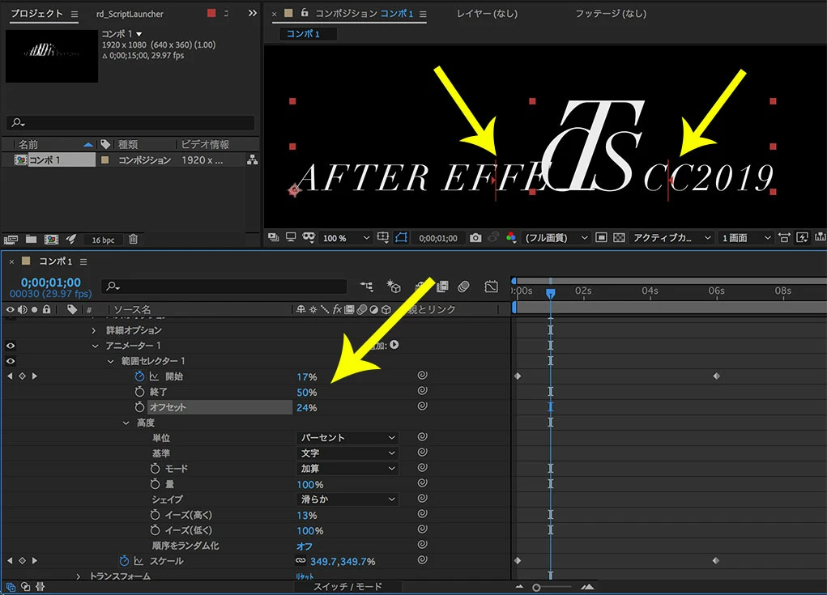Expand the トランスフォーム group
827x595 pixels.
[x=79, y=576]
